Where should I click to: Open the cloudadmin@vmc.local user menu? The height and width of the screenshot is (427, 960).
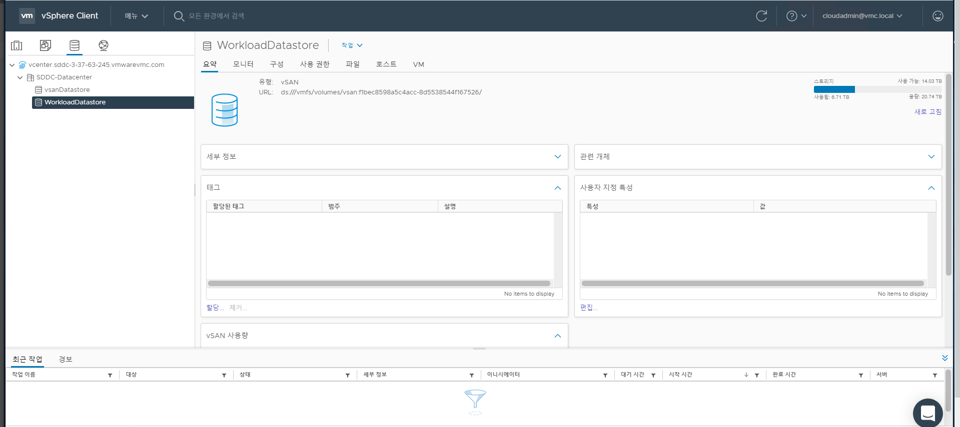(862, 16)
